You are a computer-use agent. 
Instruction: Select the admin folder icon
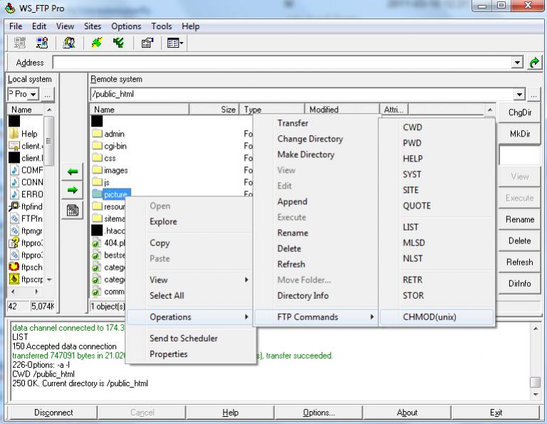click(x=97, y=134)
